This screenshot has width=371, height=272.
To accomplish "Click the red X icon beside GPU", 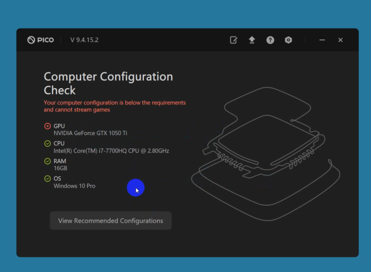I will (47, 126).
